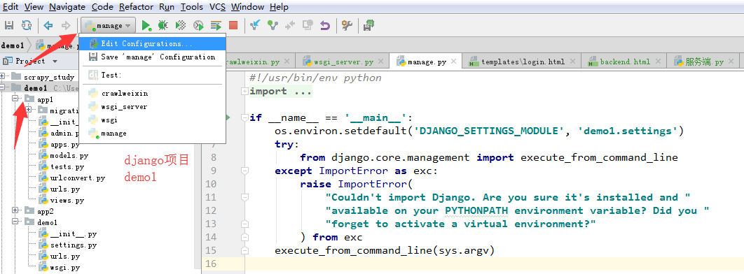Click the Profile run toolbar icon
Viewport: 744px width, 274px height.
click(198, 26)
